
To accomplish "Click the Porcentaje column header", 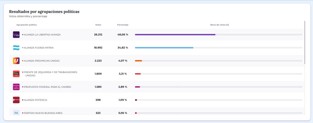I will (x=123, y=25).
